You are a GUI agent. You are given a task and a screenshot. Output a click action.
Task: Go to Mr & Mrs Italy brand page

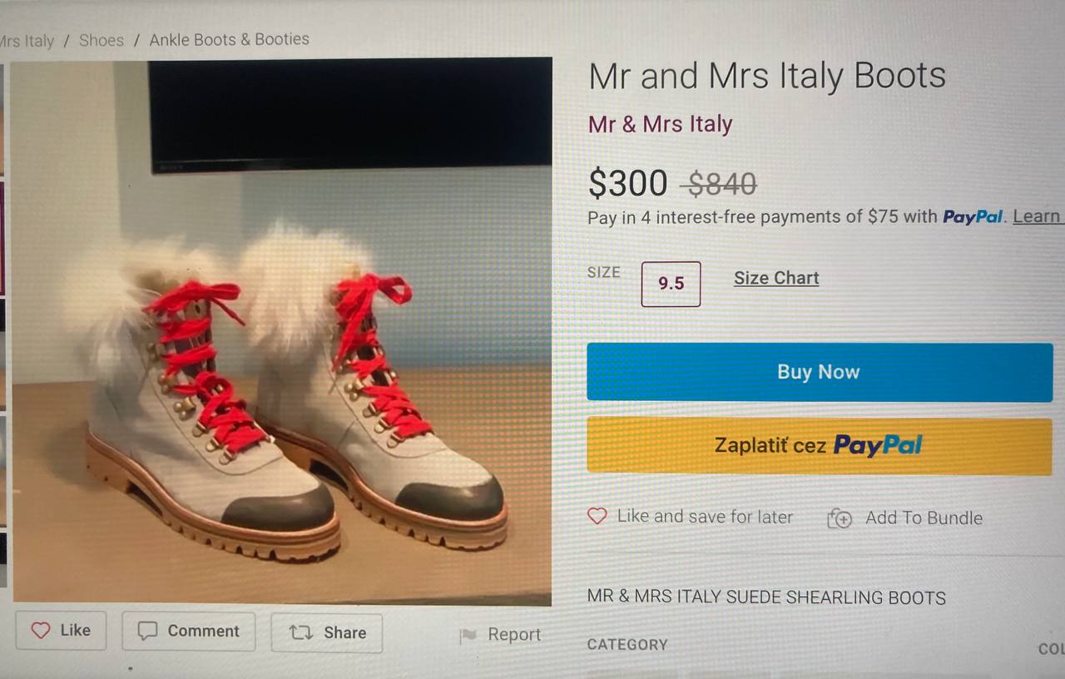click(x=661, y=124)
